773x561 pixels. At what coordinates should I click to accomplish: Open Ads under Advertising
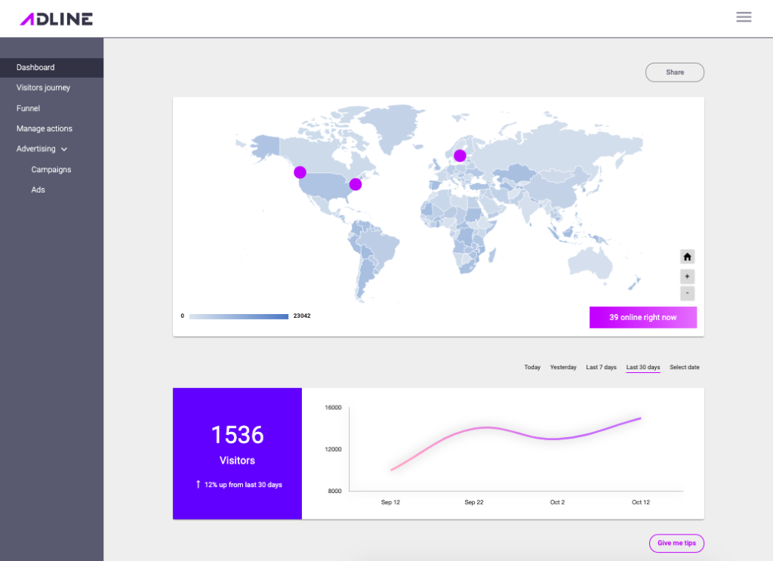[x=38, y=190]
